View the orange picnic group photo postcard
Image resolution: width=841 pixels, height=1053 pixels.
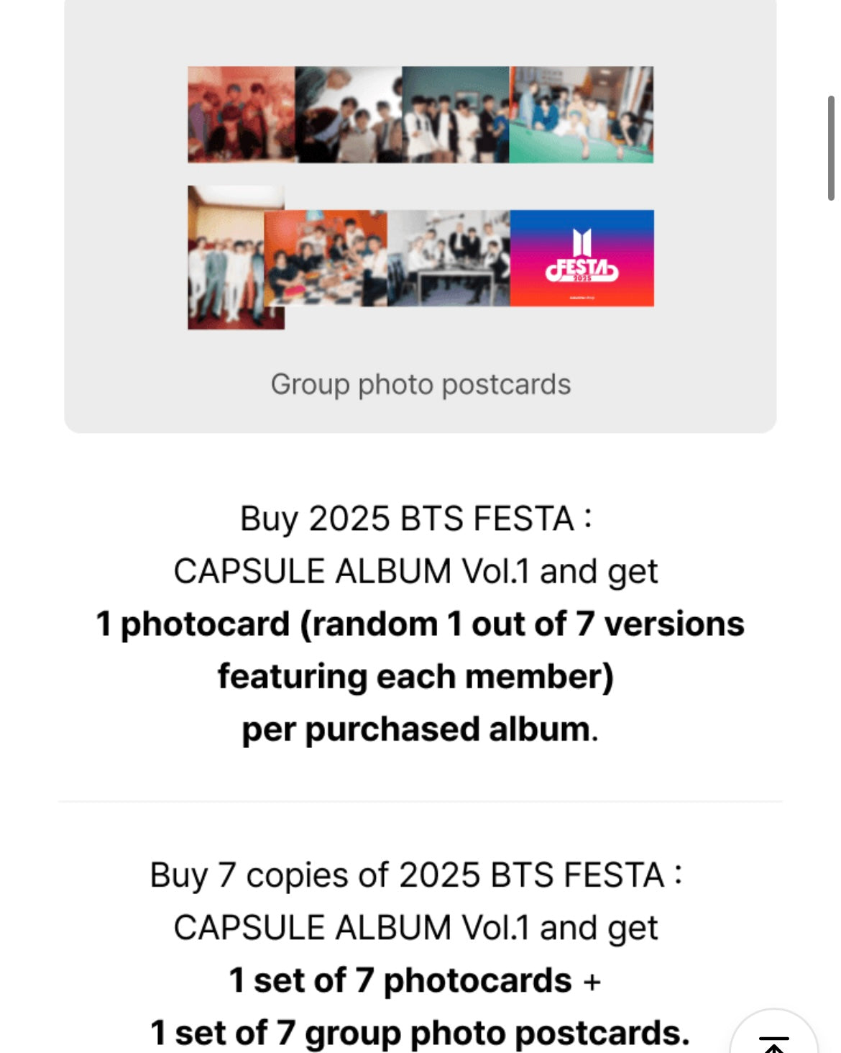pos(326,258)
